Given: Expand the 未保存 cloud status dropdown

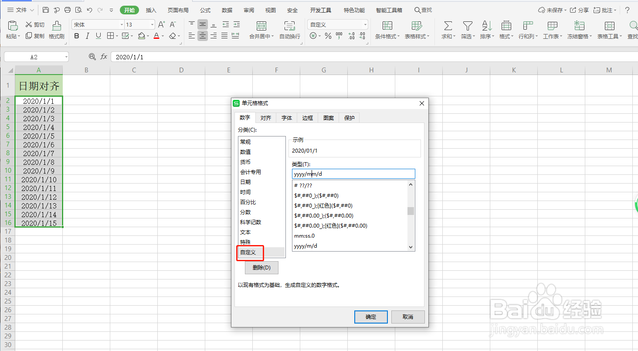Looking at the screenshot, I should coord(566,10).
